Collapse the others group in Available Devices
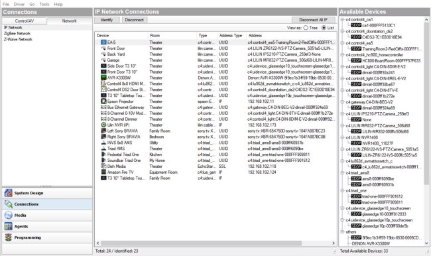The width and height of the screenshot is (431, 256). click(x=343, y=232)
